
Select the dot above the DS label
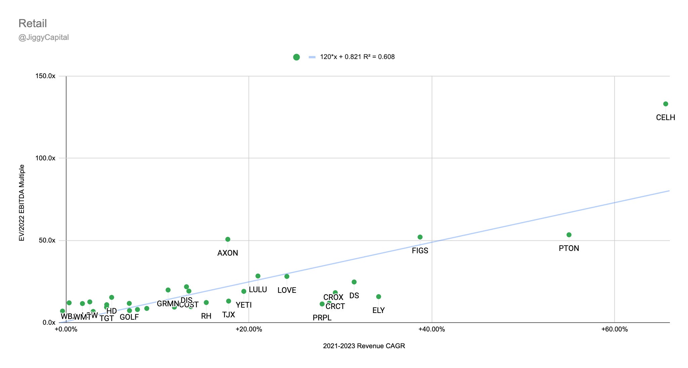pos(354,282)
